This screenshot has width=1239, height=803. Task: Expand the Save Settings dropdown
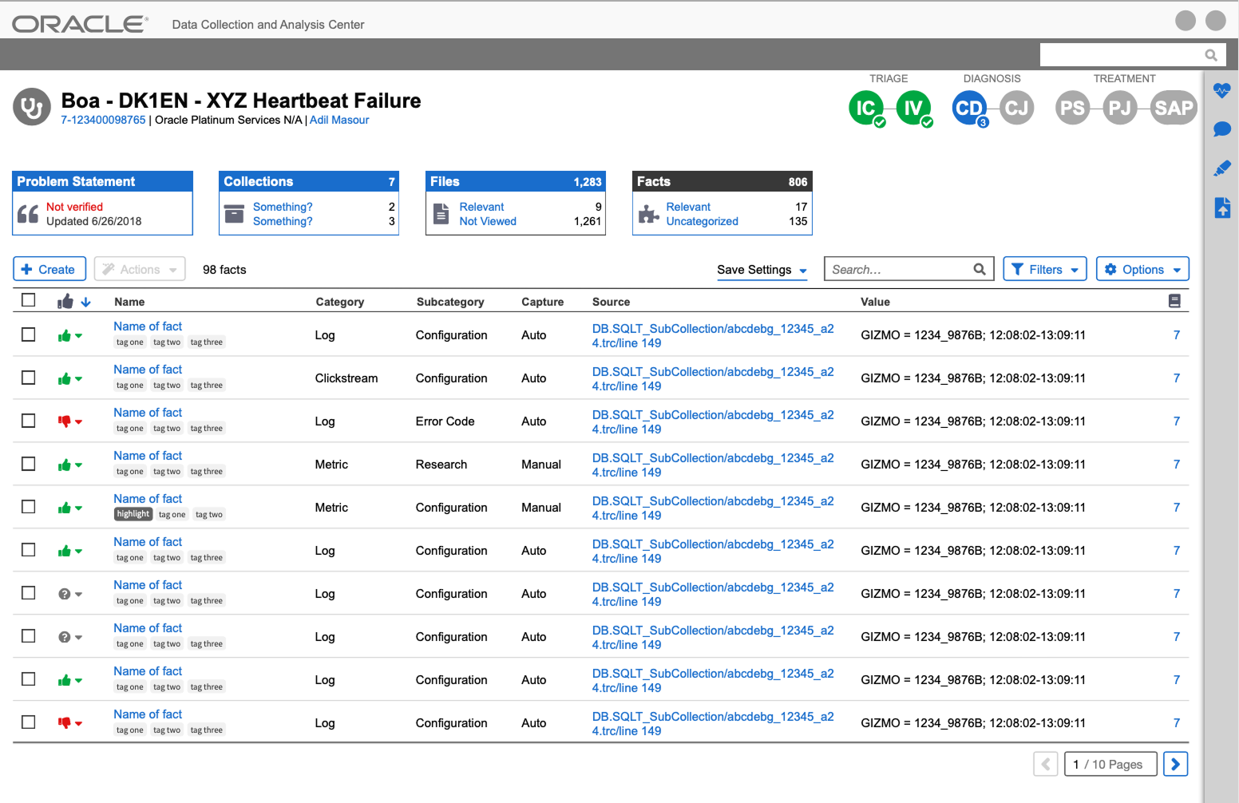[760, 270]
